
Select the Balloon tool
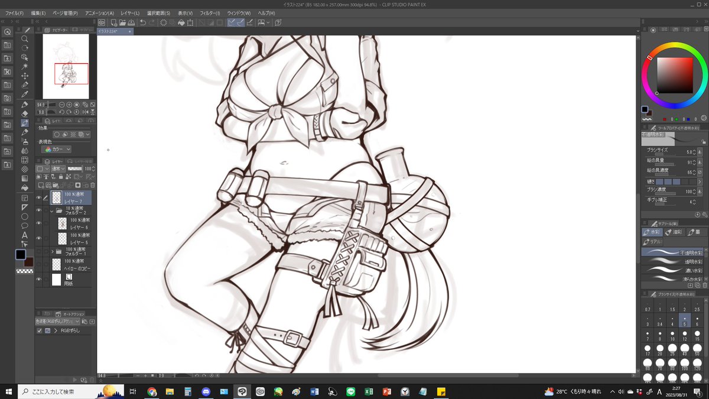tap(25, 226)
